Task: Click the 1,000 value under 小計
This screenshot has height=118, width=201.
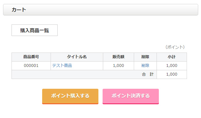Action: coord(172,65)
